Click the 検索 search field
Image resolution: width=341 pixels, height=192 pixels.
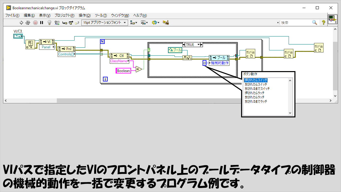pos(295,23)
